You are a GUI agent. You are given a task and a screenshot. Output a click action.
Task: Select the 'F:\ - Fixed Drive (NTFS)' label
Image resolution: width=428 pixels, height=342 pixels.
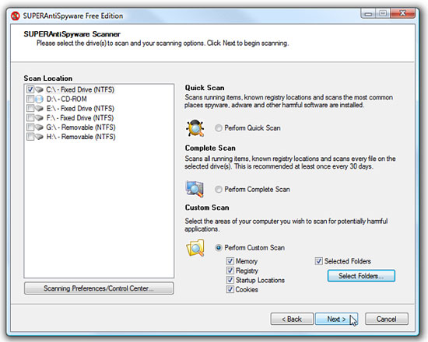pyautogui.click(x=80, y=118)
